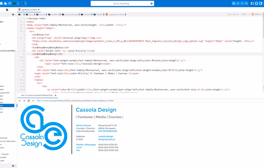
Task: Click the design@casso.la email link
Action: click(x=107, y=139)
